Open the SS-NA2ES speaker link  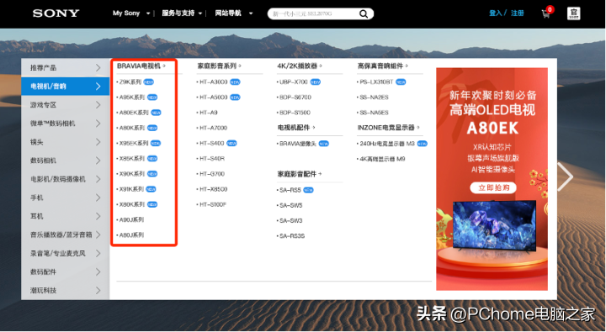click(x=374, y=97)
